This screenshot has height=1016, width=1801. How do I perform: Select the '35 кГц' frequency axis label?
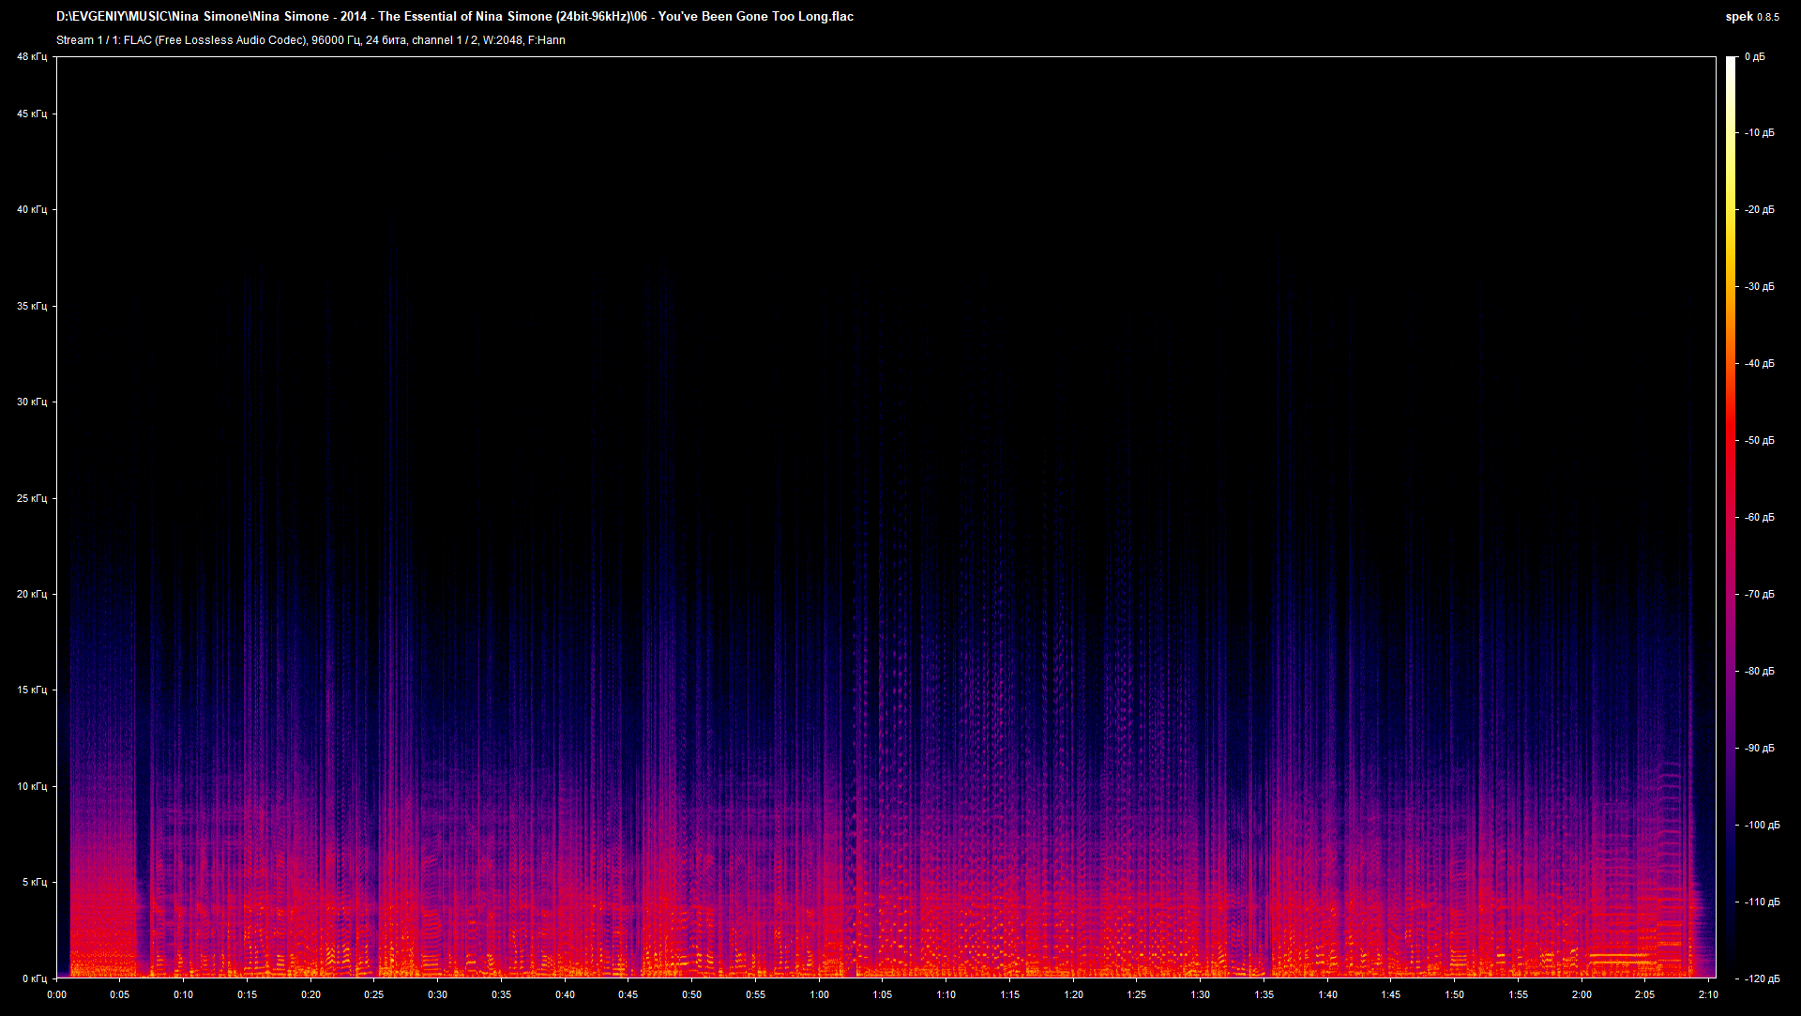(31, 306)
